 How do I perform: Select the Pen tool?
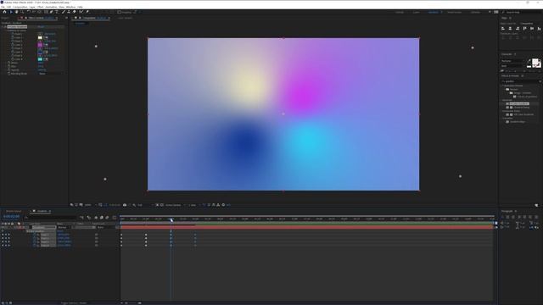(x=51, y=12)
